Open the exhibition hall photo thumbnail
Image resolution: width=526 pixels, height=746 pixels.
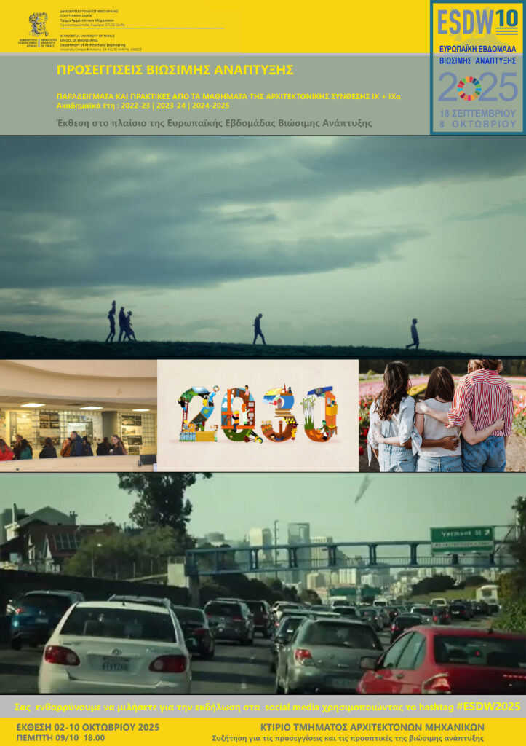pyautogui.click(x=78, y=415)
